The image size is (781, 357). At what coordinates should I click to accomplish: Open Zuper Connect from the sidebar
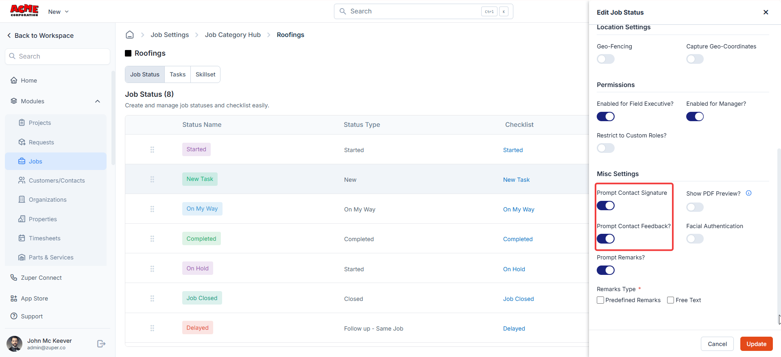[x=41, y=278]
